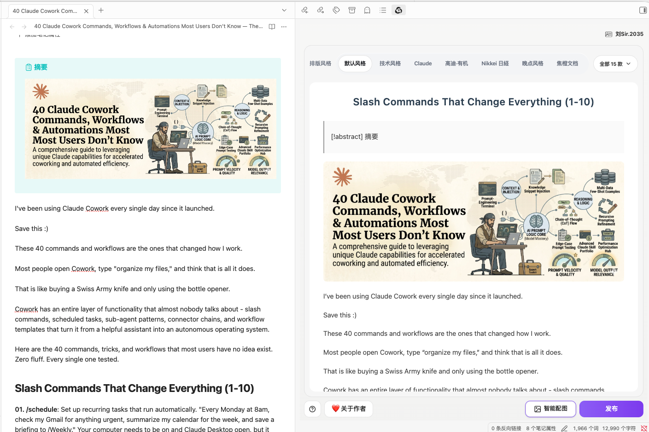This screenshot has height=432, width=649.
Task: Select the 高迪·有机 style tab
Action: pyautogui.click(x=456, y=63)
